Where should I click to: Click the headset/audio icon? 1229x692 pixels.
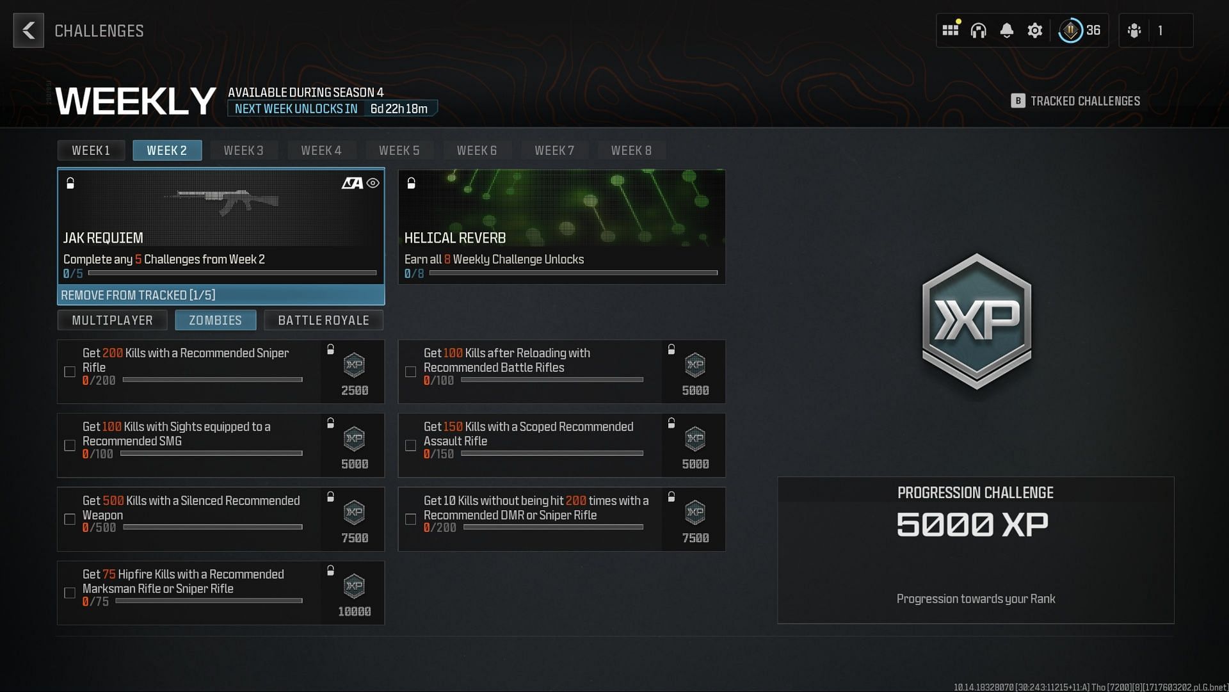pyautogui.click(x=978, y=29)
